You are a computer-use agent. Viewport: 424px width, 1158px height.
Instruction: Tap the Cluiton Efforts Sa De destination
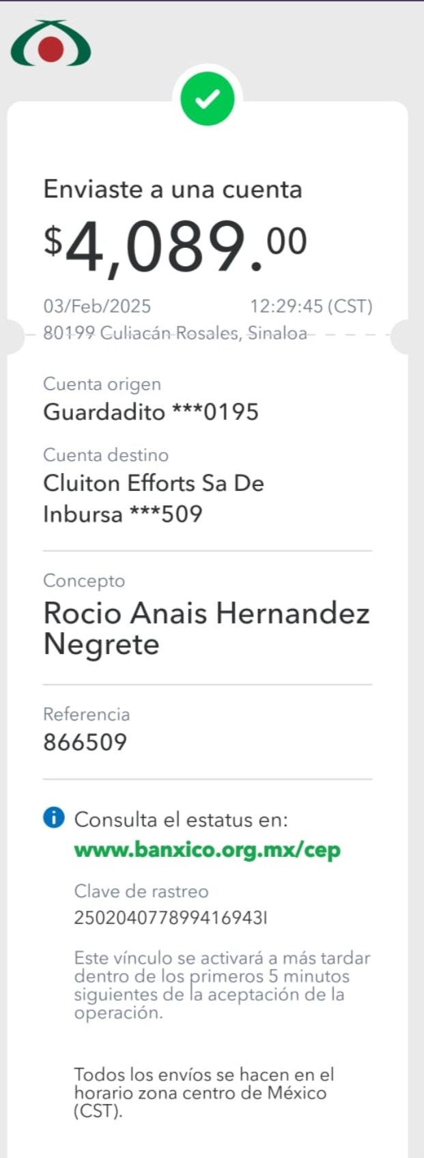tap(154, 483)
